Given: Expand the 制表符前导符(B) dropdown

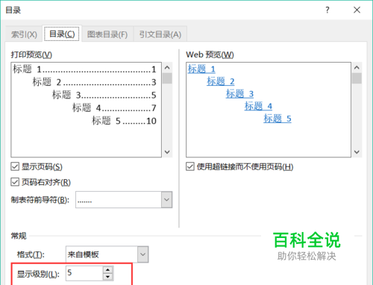Looking at the screenshot, I should 166,199.
